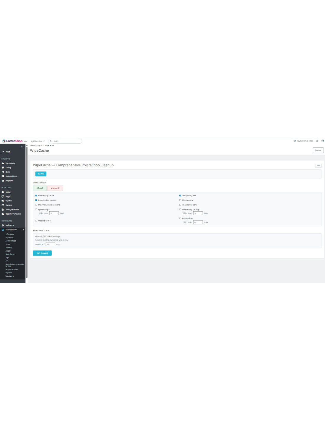Click the System logs days input field
The image size is (325, 421).
coord(54,213)
